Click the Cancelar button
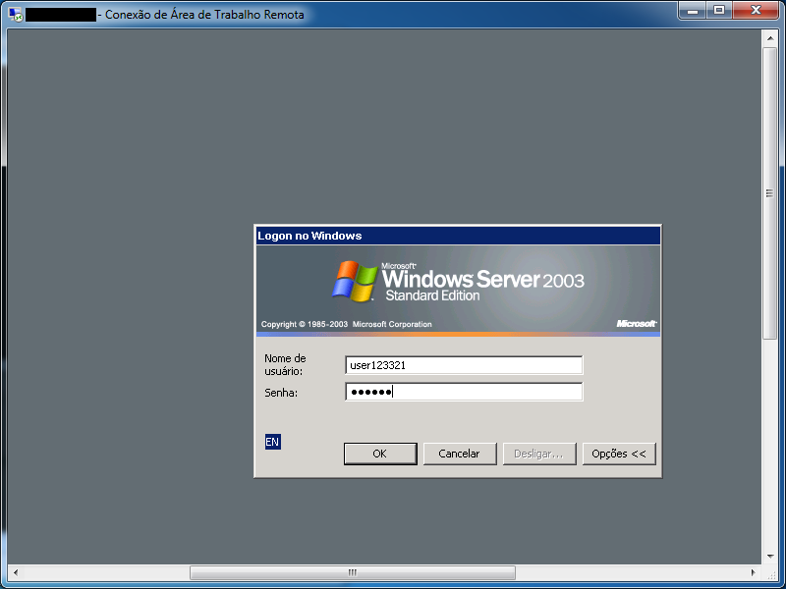This screenshot has height=589, width=786. coord(460,454)
